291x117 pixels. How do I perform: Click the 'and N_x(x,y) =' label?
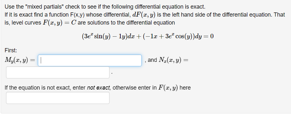(168, 60)
